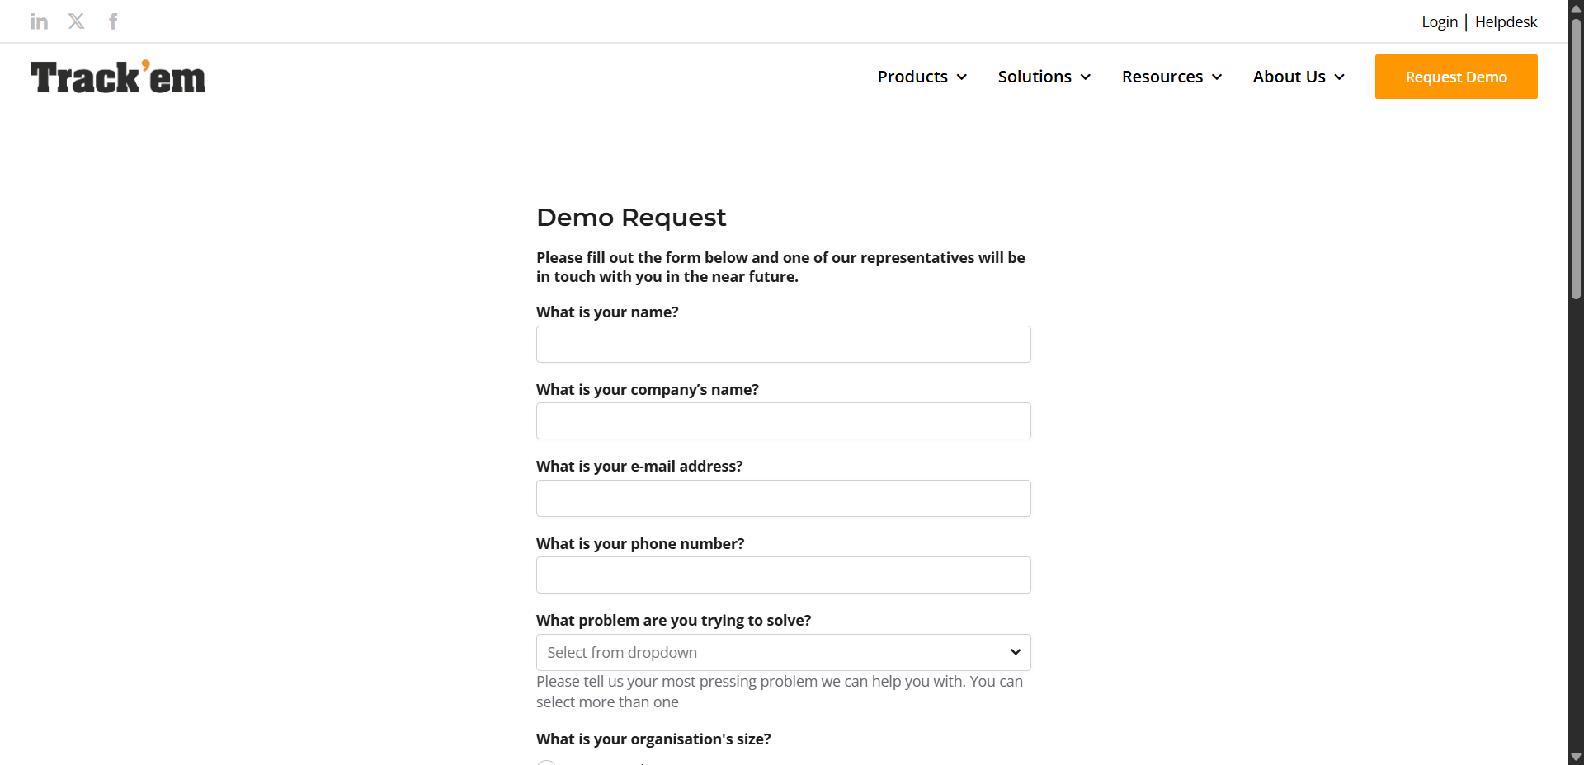
Task: Open the Helpdesk link
Action: (1506, 22)
